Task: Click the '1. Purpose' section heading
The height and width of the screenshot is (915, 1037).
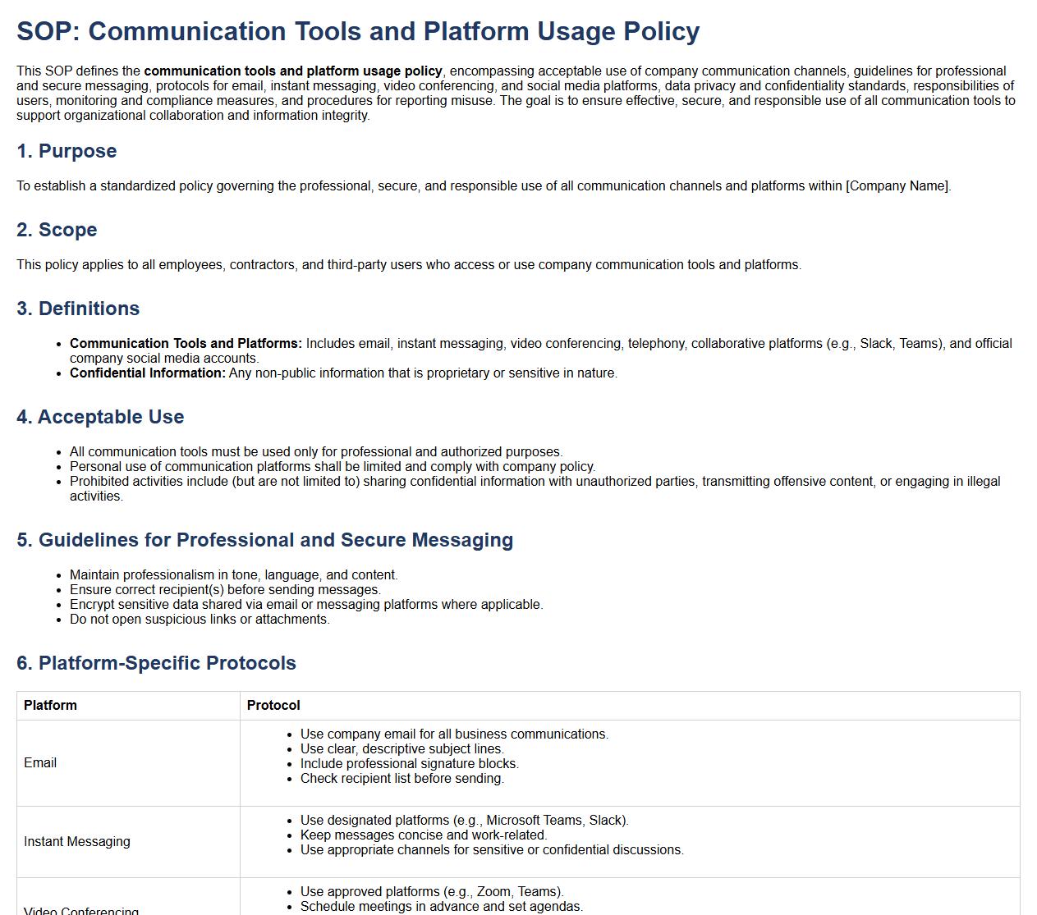Action: [67, 151]
